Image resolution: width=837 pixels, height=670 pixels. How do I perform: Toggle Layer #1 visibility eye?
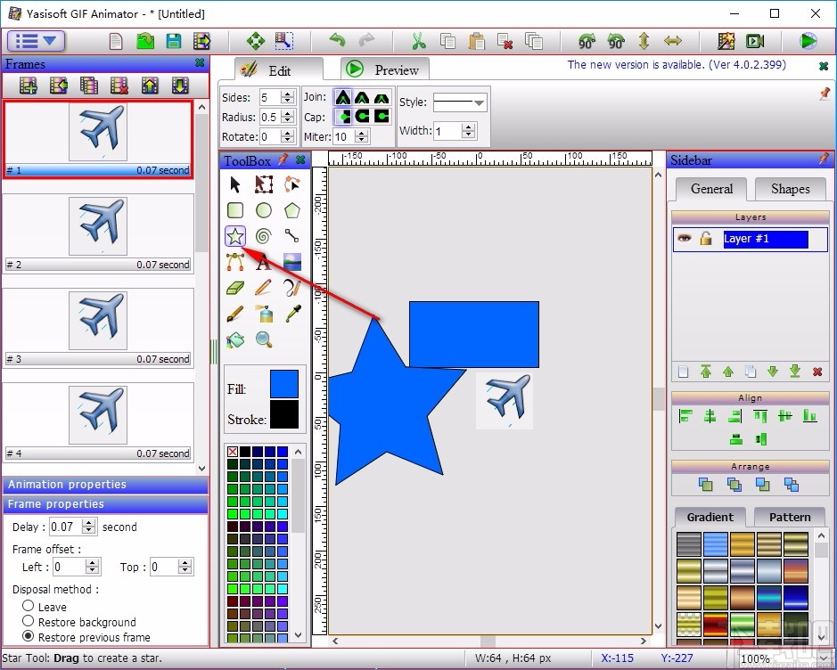(685, 238)
